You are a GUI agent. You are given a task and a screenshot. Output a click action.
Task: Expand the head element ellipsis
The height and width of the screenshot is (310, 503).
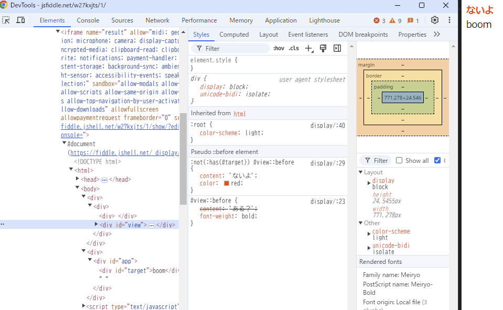(104, 180)
